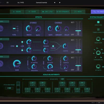Click the Diamond Ensemble preset name
Viewport: 104px width, 104px height.
pyautogui.click(x=41, y=3)
